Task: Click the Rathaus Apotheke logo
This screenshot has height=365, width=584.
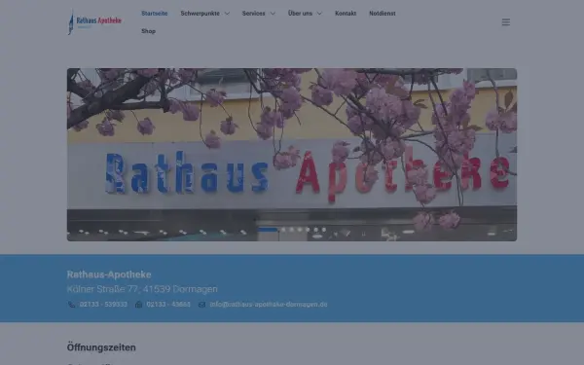Action: [95, 22]
